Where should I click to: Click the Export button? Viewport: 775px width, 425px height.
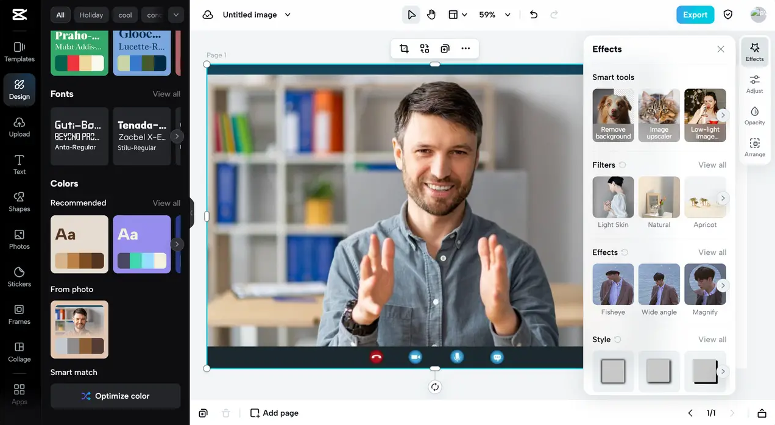click(x=695, y=15)
